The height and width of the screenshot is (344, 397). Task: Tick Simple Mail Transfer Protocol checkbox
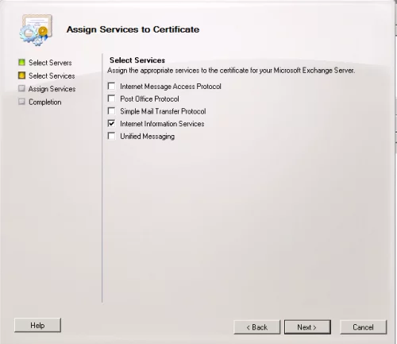pyautogui.click(x=111, y=111)
